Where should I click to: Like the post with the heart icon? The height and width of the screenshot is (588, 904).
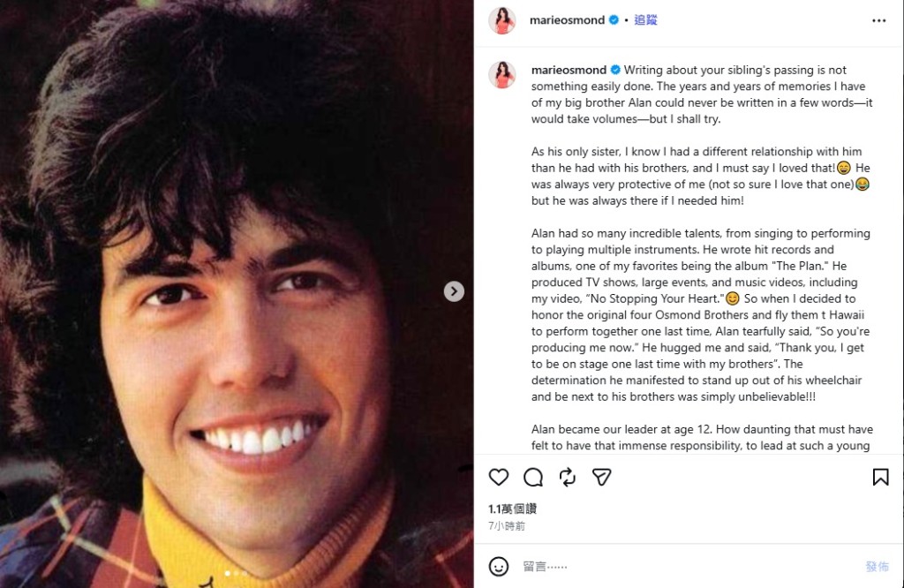click(x=499, y=478)
